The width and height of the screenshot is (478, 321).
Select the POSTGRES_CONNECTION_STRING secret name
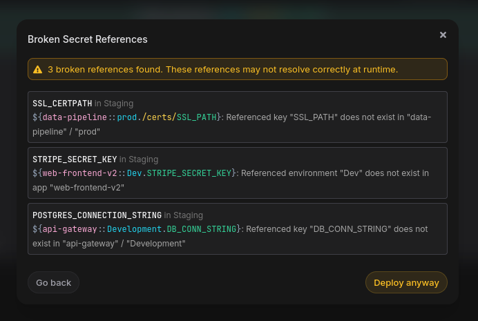coord(97,215)
